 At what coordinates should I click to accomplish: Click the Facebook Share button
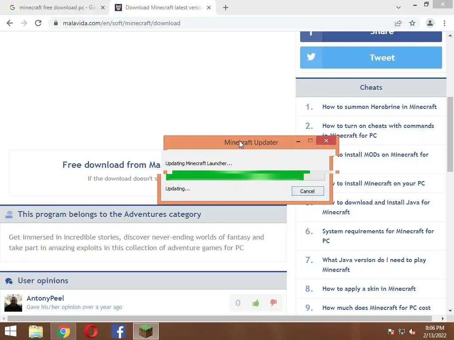(371, 36)
